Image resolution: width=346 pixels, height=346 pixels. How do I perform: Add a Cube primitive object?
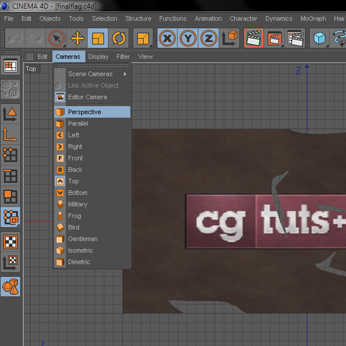point(319,38)
